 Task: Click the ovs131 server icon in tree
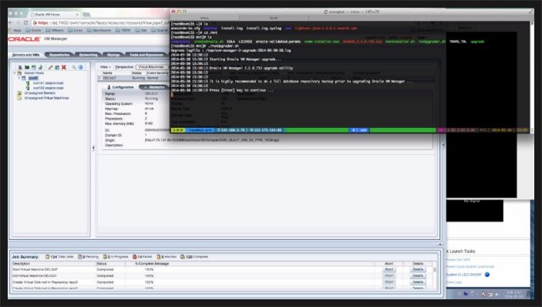[28, 83]
